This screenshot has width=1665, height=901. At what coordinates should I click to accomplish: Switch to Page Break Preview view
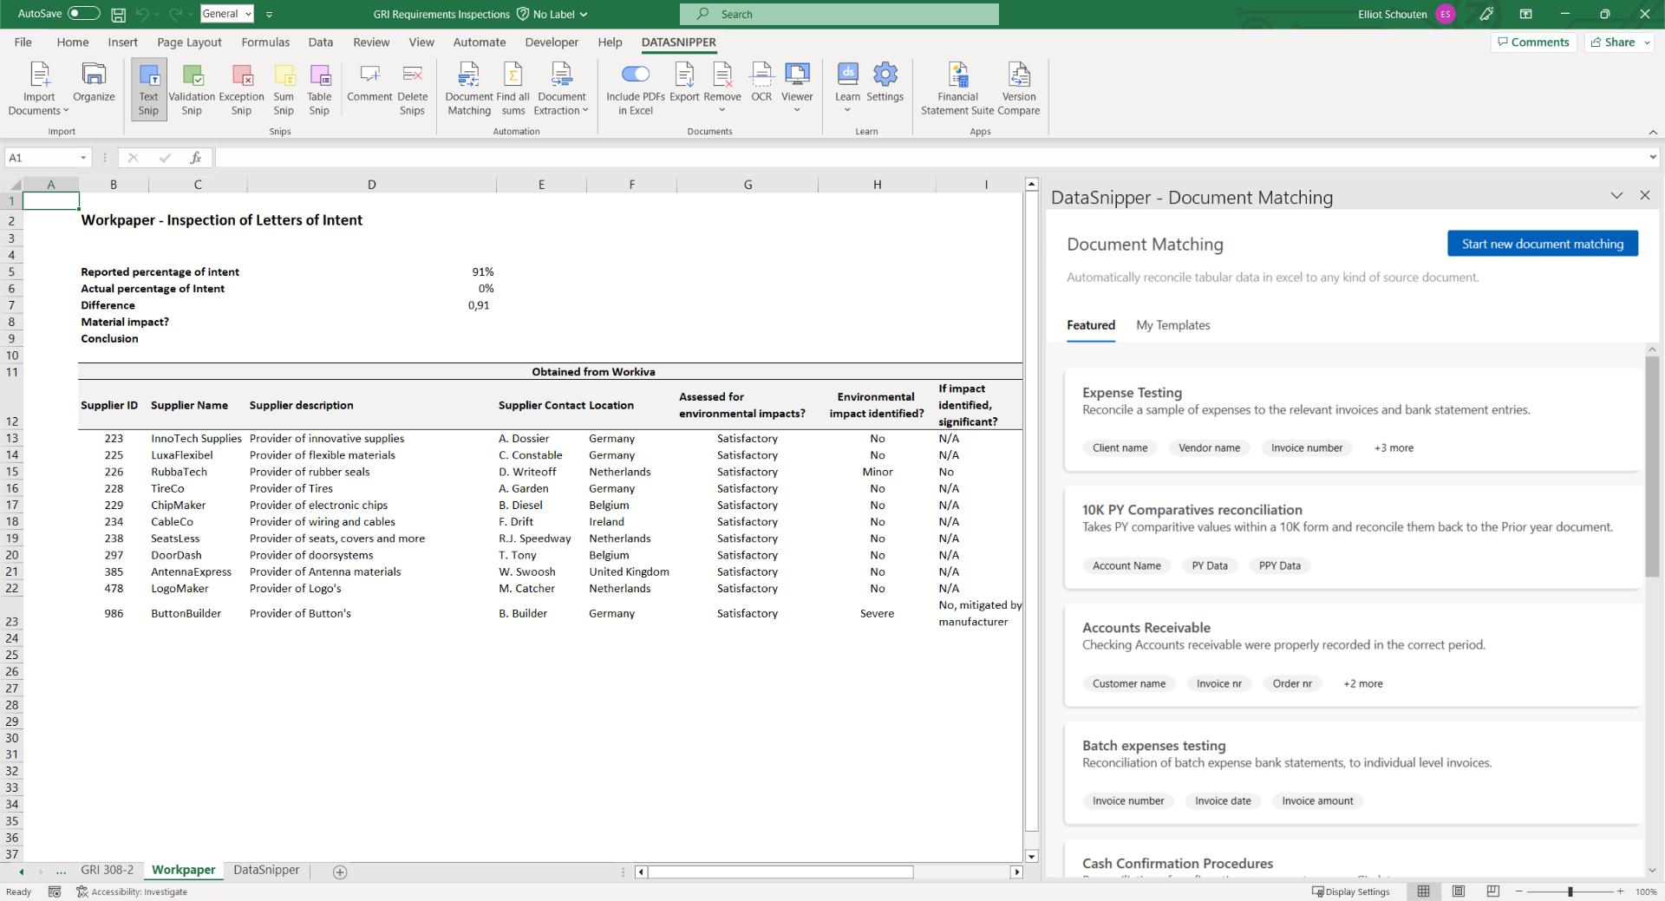pyautogui.click(x=1492, y=891)
